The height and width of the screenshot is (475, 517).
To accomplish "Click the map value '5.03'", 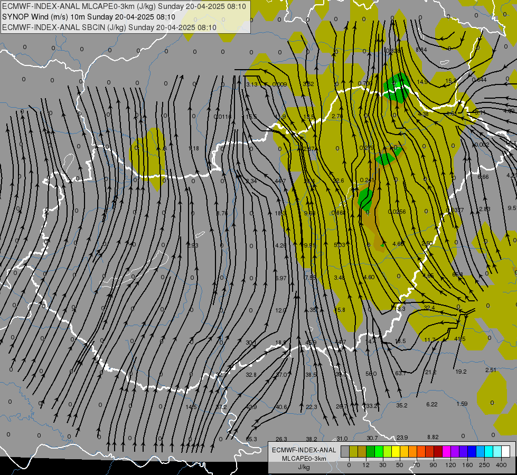I will coord(339,245).
